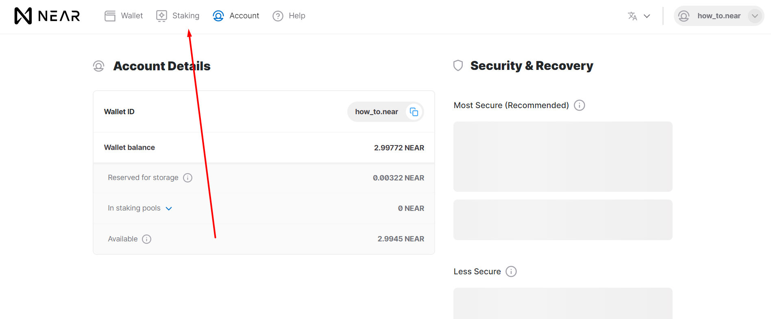
Task: Click the account avatar icon in header
Action: pyautogui.click(x=684, y=16)
